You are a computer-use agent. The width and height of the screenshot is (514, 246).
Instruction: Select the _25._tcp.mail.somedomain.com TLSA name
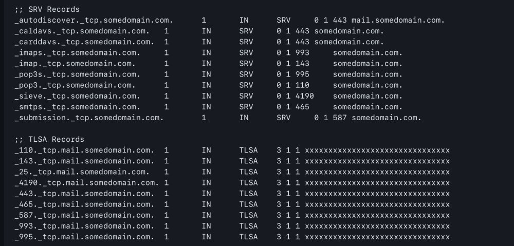click(x=82, y=172)
